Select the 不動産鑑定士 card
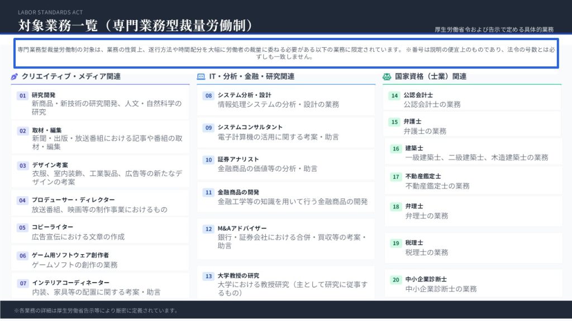 (473, 181)
